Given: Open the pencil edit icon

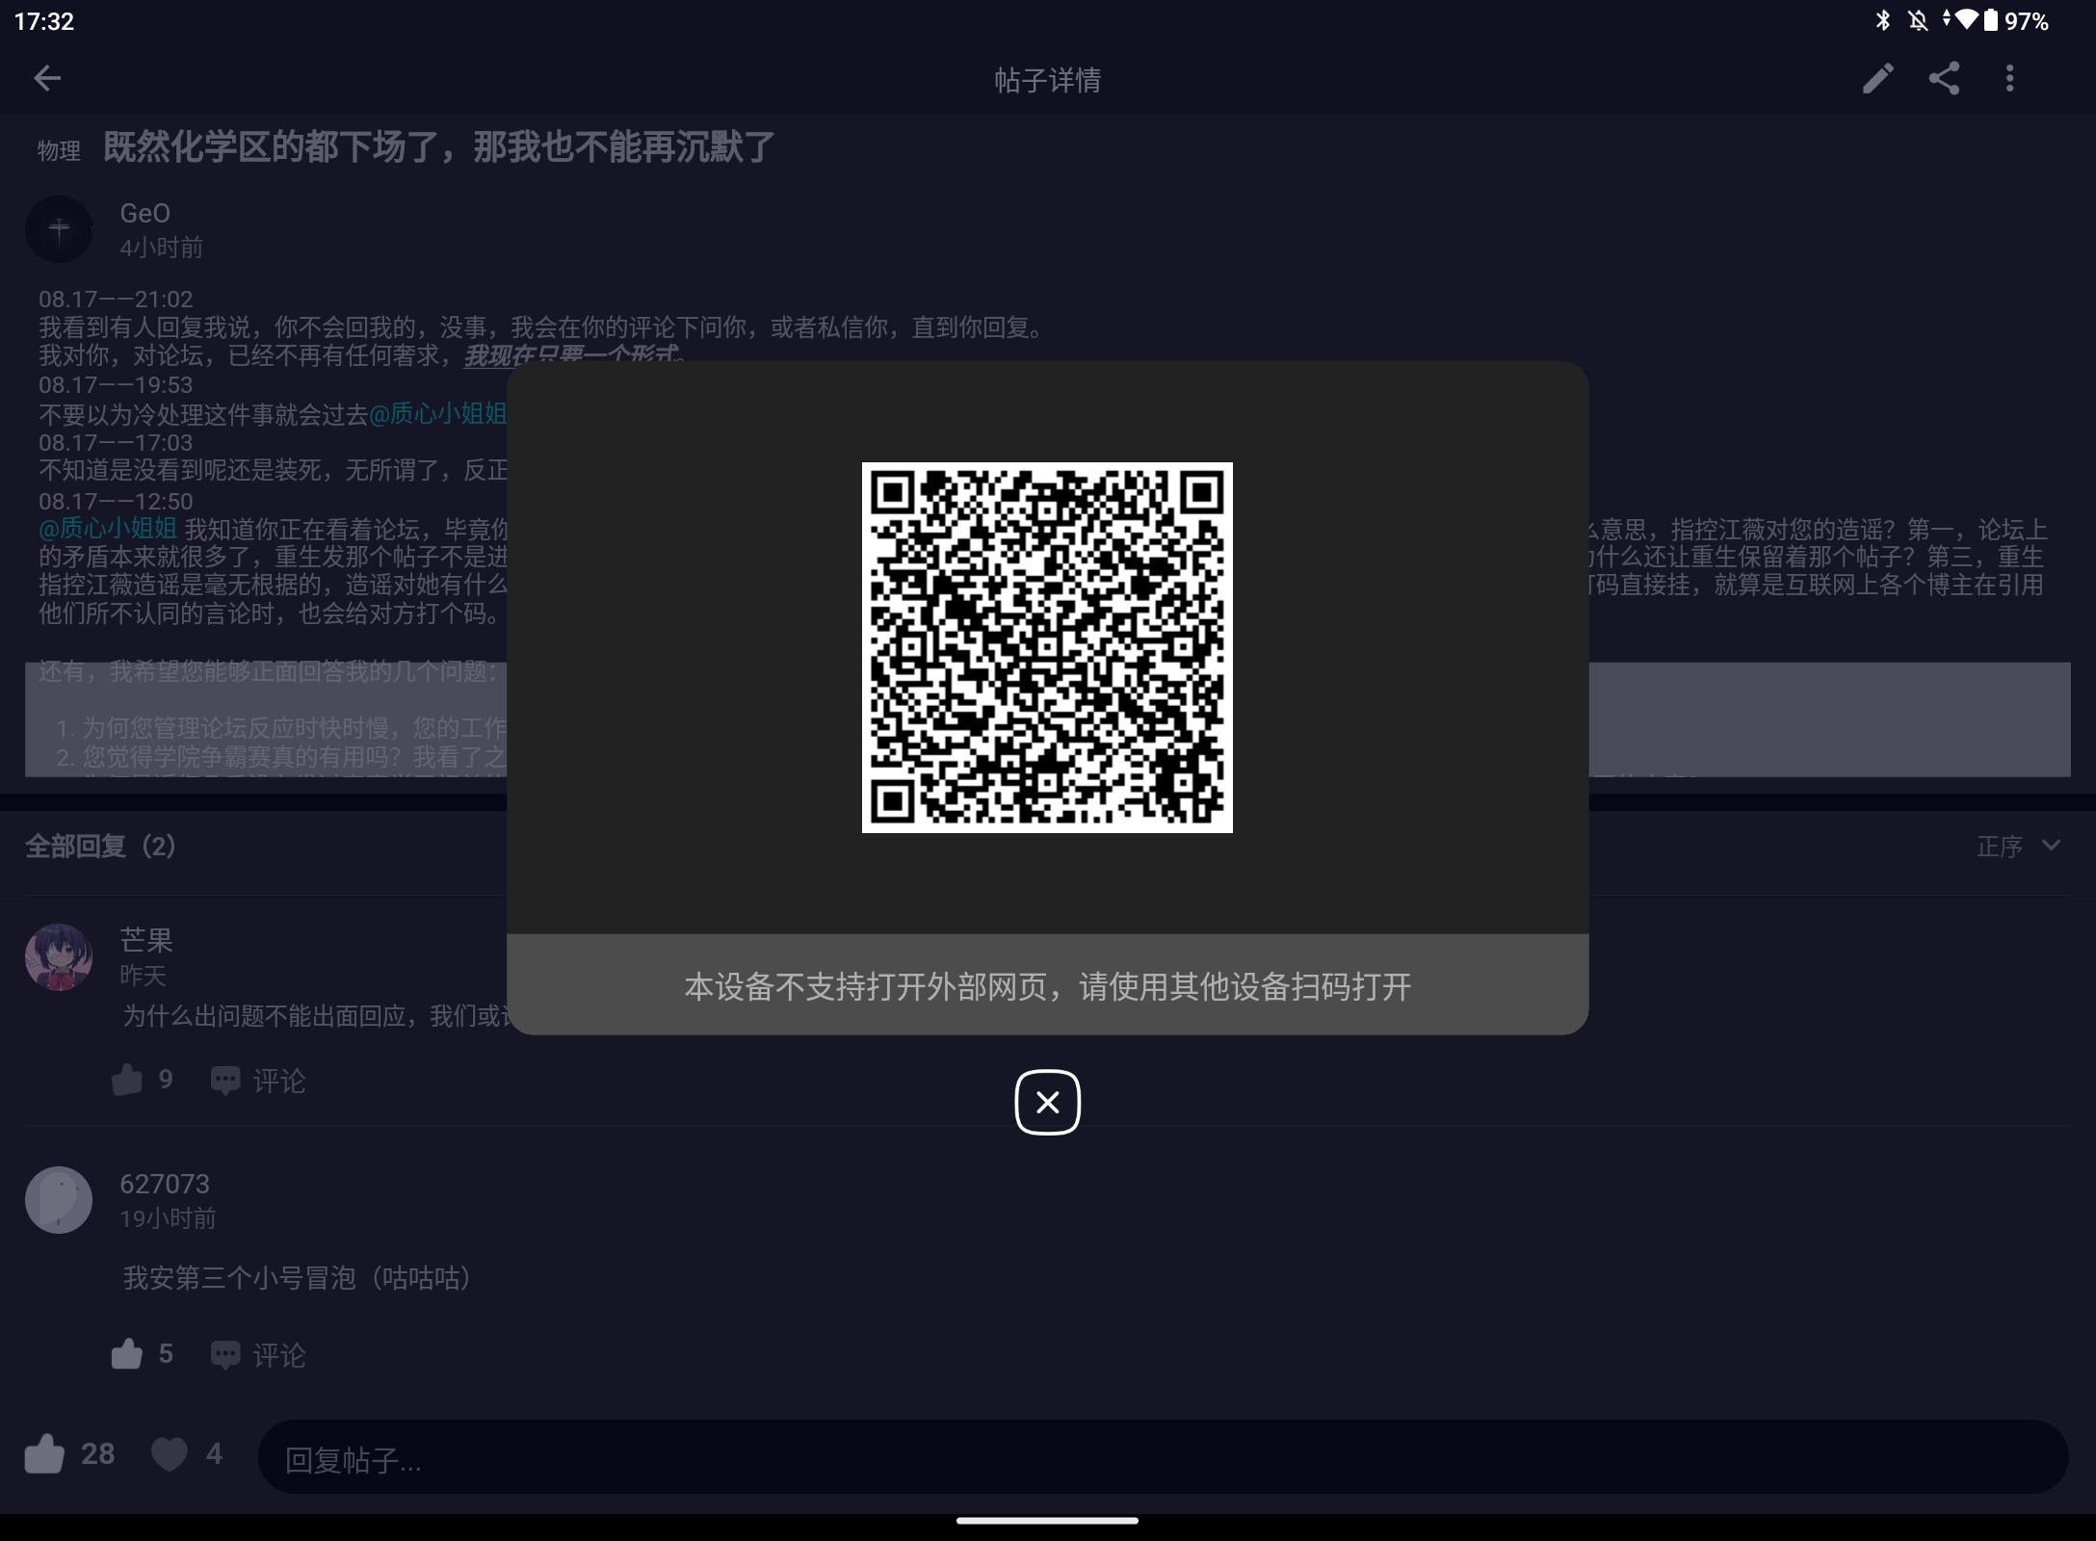Looking at the screenshot, I should click(1877, 78).
